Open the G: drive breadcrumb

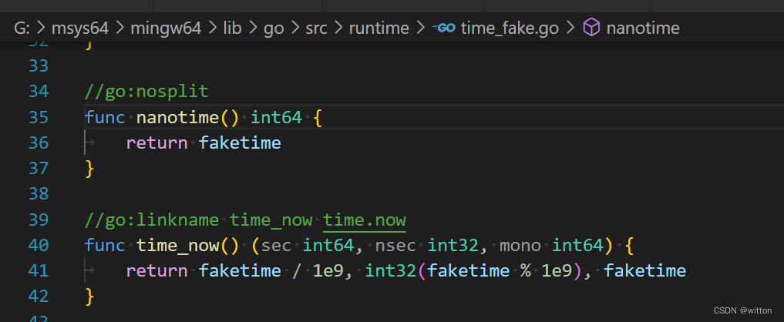[x=21, y=29]
